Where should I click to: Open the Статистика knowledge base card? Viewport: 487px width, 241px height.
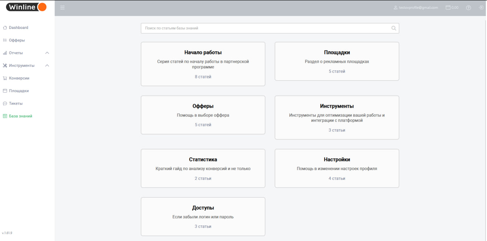[x=203, y=168]
